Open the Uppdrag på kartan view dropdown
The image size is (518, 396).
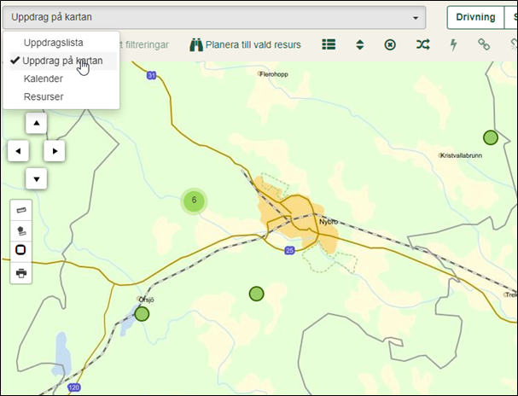point(213,17)
